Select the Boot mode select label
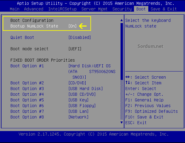 coord(29,49)
